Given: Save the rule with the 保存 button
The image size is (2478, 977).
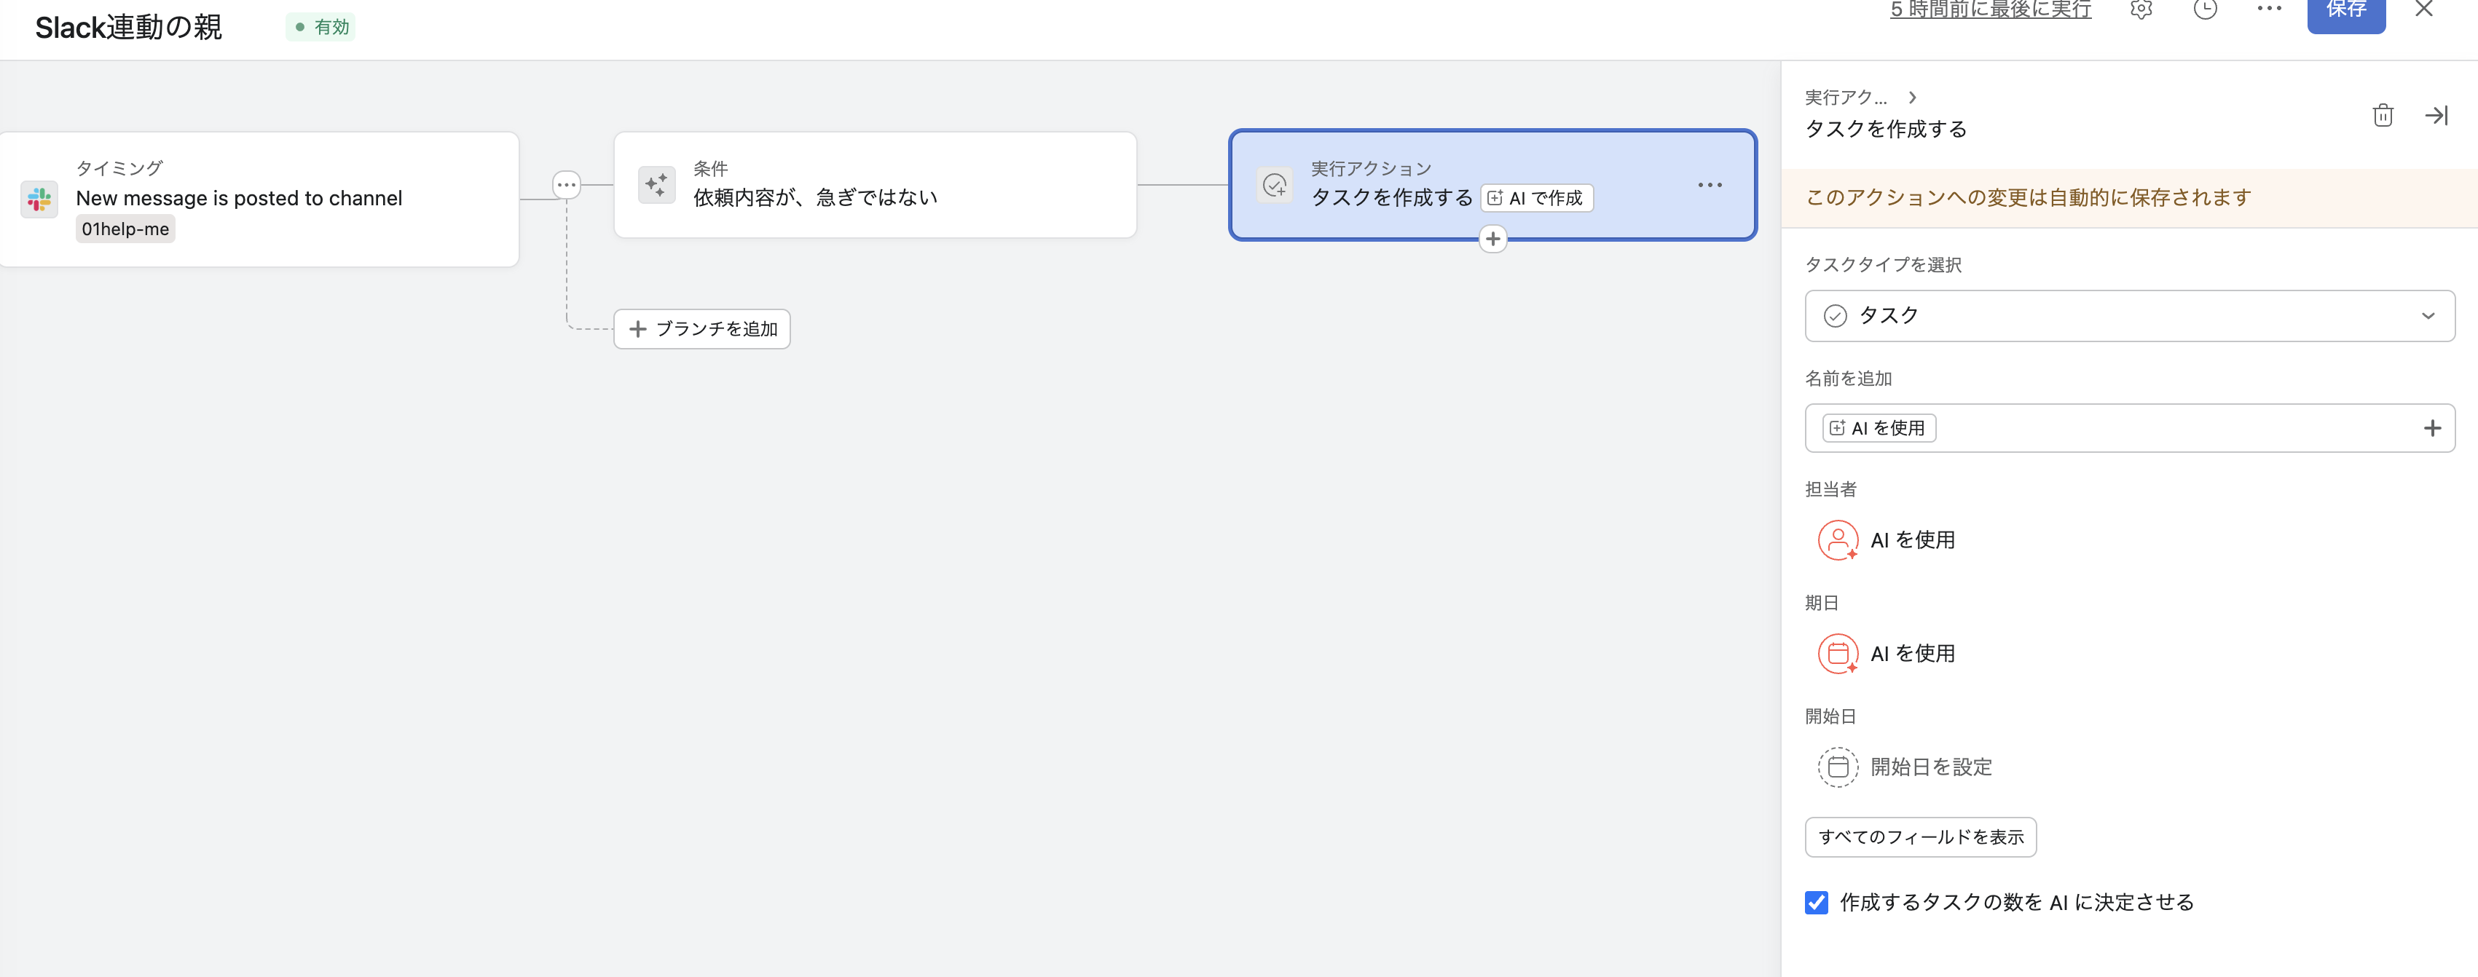Looking at the screenshot, I should pos(2346,11).
